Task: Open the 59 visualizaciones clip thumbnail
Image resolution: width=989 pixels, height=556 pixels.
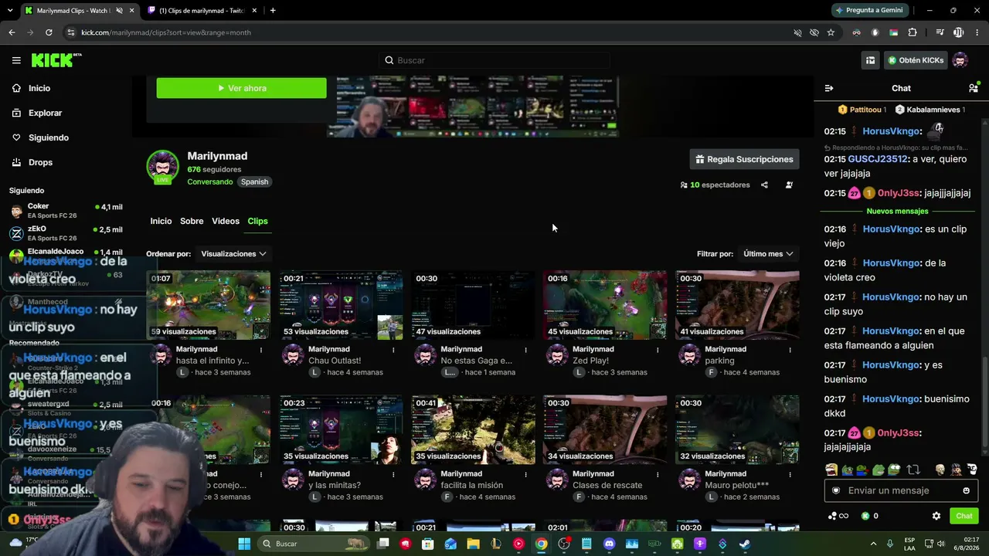Action: 209,305
